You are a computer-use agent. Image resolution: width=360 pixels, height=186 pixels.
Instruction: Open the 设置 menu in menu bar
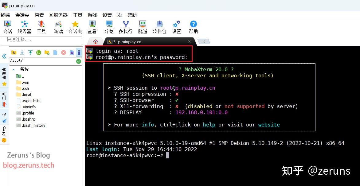(x=107, y=15)
